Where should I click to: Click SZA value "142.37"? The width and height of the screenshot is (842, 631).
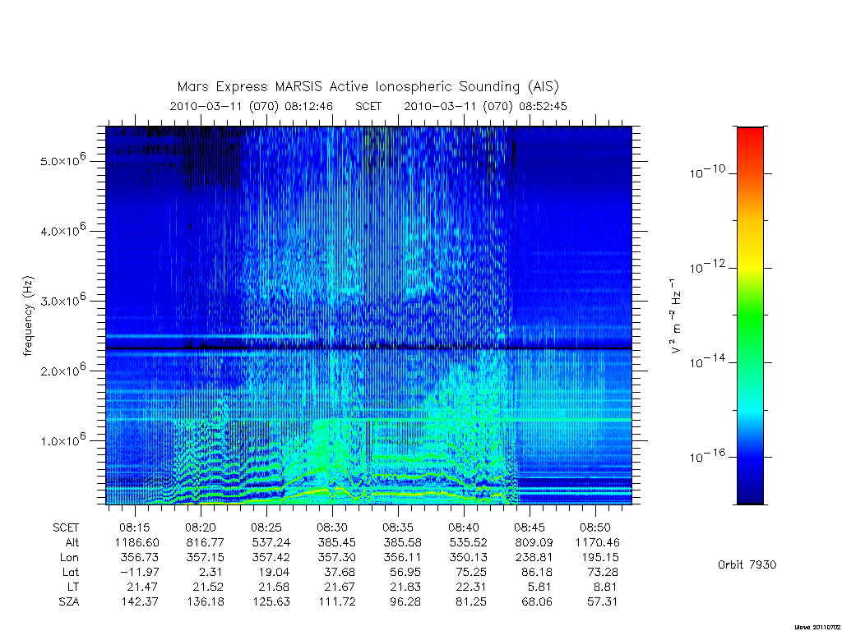coord(140,602)
